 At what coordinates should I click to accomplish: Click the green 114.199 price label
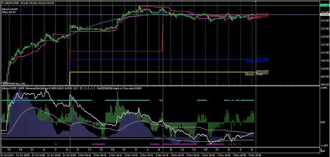pos(325,5)
